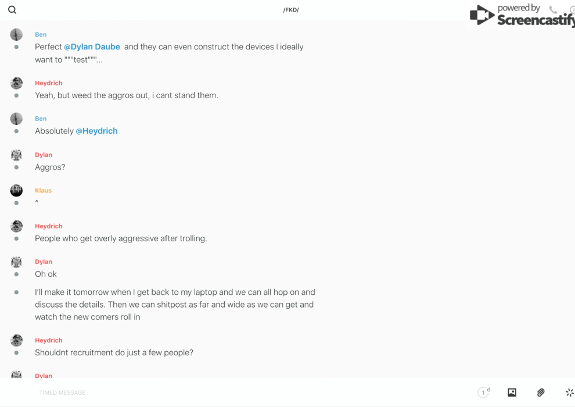Click the Screencastify logo
This screenshot has height=407, width=575.
tap(522, 16)
